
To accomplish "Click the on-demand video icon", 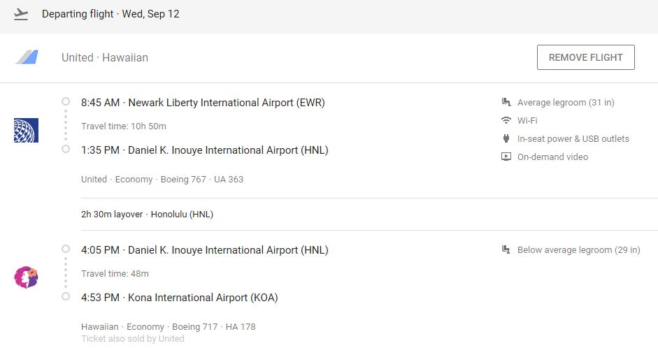I will [506, 157].
